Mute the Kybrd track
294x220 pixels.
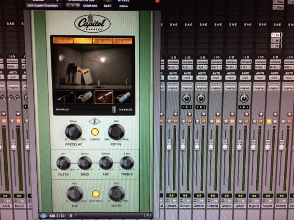pos(261,121)
